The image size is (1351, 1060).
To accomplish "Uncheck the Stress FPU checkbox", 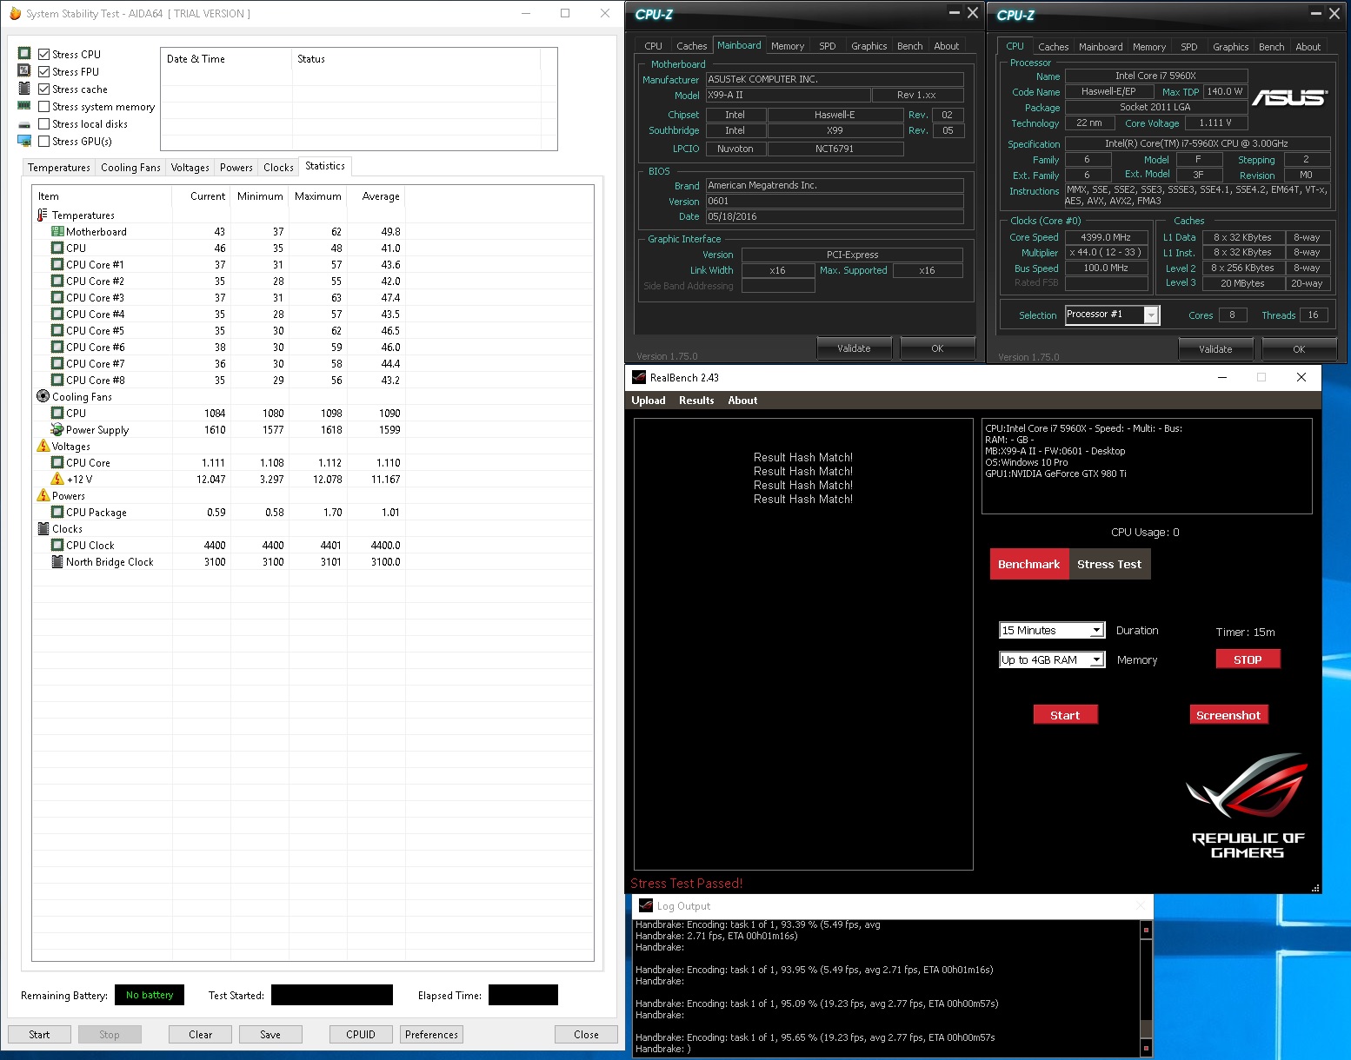I will tap(44, 71).
